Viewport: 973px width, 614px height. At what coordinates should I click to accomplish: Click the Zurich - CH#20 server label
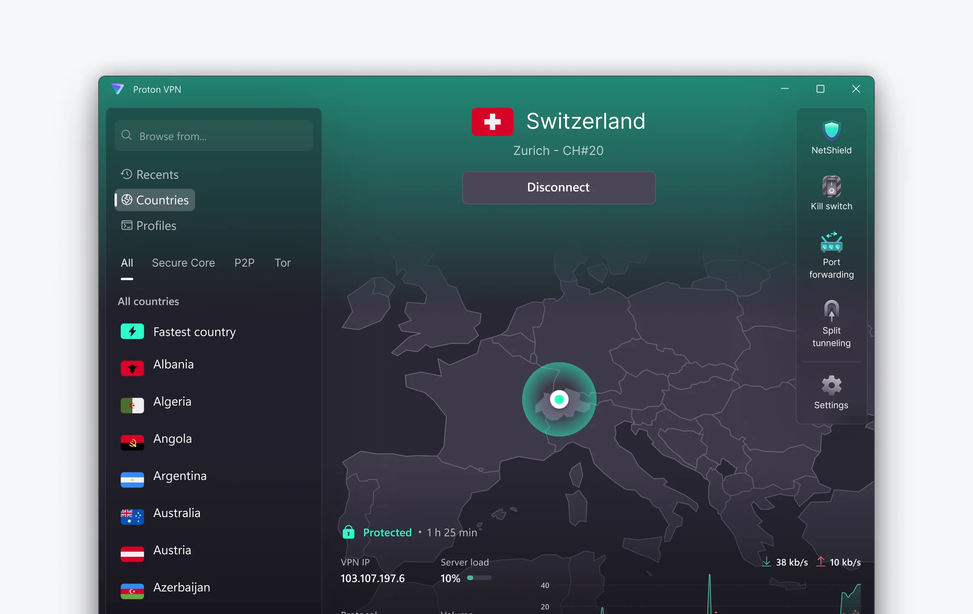coord(558,150)
